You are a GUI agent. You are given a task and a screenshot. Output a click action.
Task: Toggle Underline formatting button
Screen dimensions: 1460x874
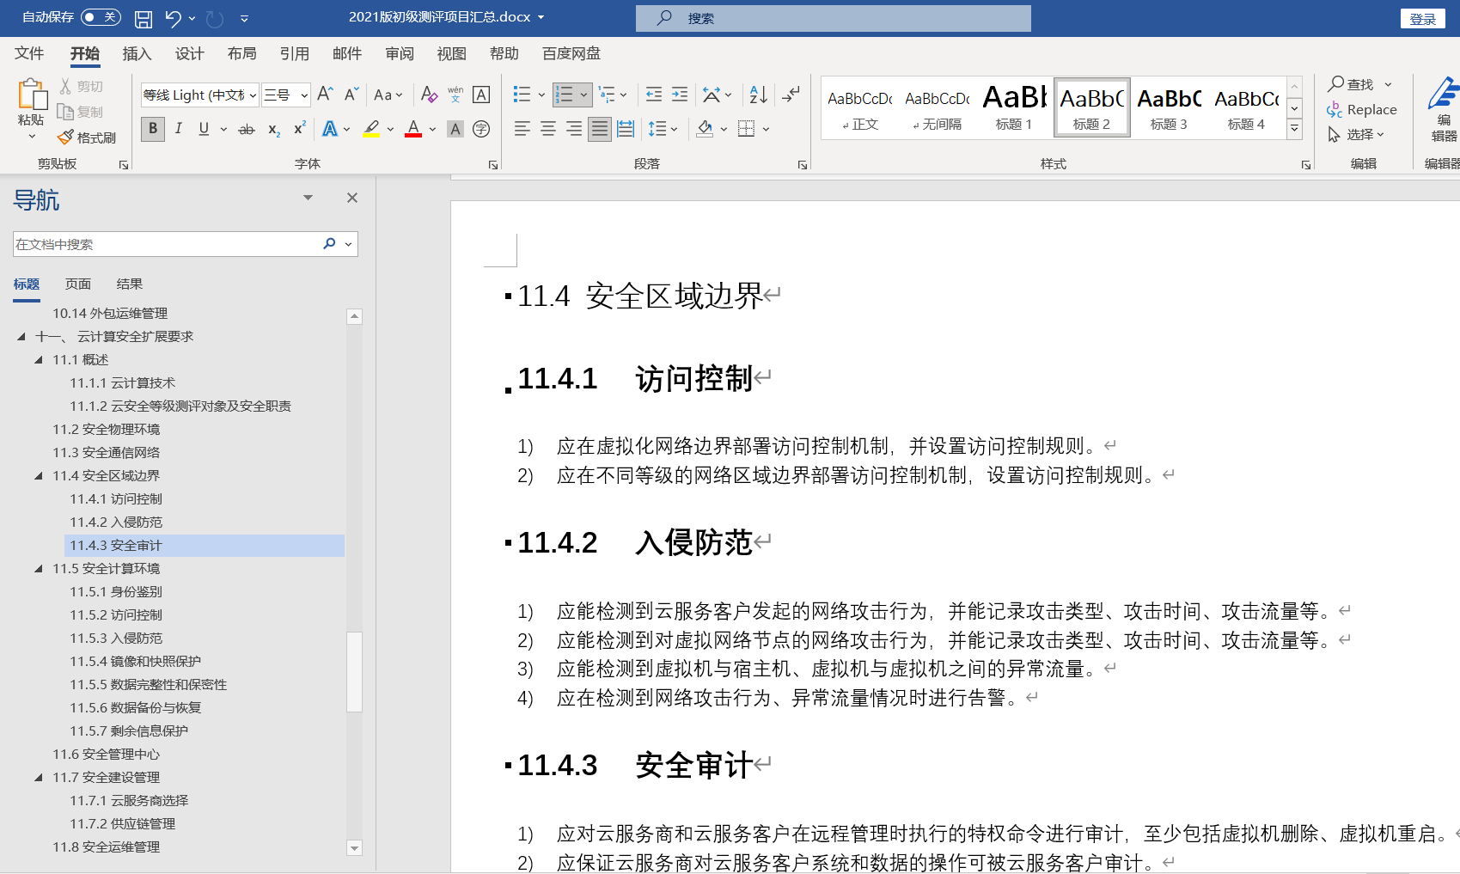[204, 129]
